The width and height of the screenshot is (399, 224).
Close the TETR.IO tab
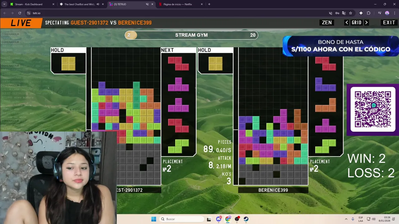152,4
